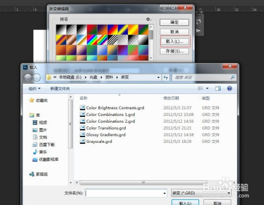
Task: Click the 载入(L) button in load dialog
Action: point(185,203)
